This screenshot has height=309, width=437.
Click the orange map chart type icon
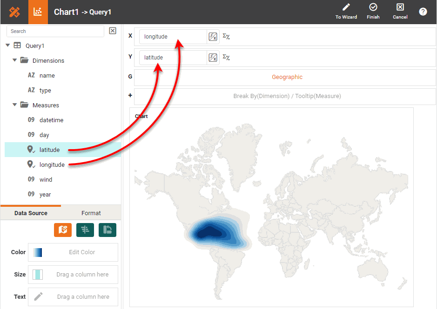pyautogui.click(x=63, y=230)
